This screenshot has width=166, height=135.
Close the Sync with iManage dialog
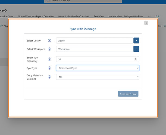point(146,23)
